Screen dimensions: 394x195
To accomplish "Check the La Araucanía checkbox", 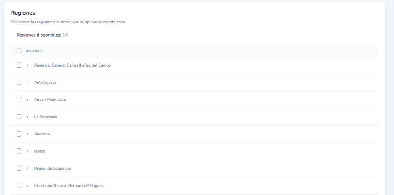I will pos(19,117).
